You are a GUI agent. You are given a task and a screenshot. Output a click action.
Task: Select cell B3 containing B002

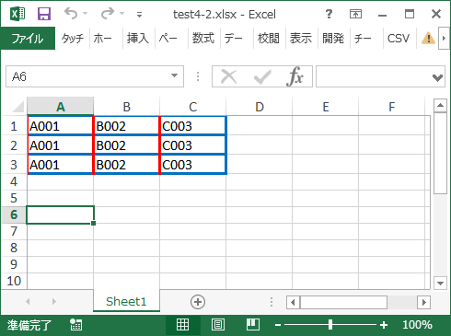point(126,165)
